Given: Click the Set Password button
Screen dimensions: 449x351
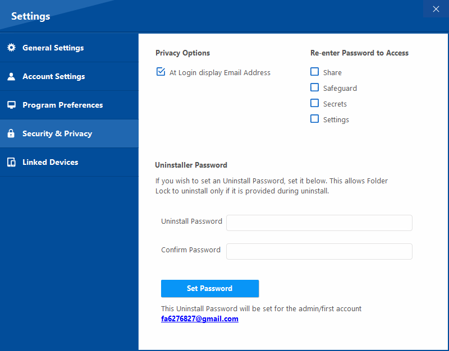Looking at the screenshot, I should [x=210, y=288].
